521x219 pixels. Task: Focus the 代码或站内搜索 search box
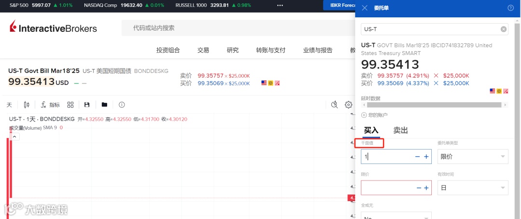238,28
